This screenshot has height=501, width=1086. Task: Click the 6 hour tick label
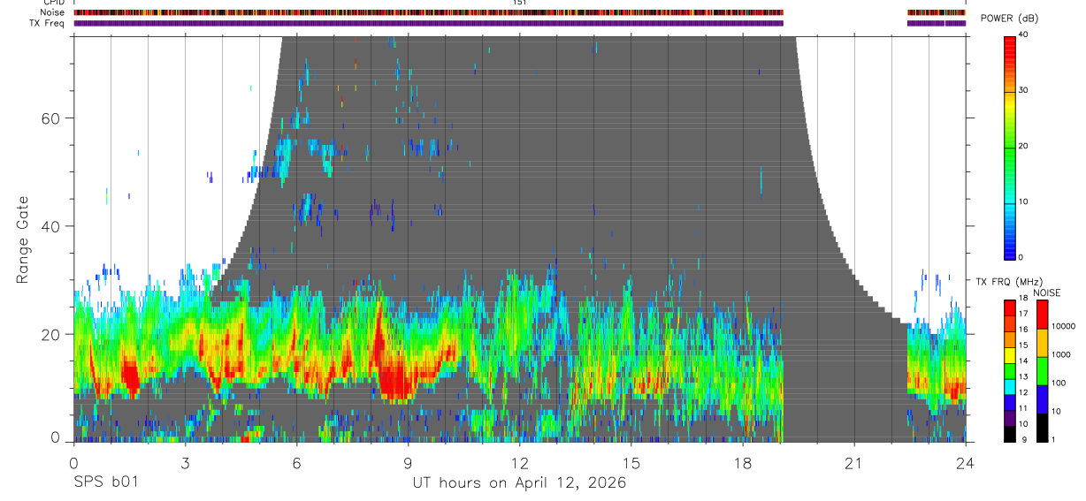(x=296, y=463)
